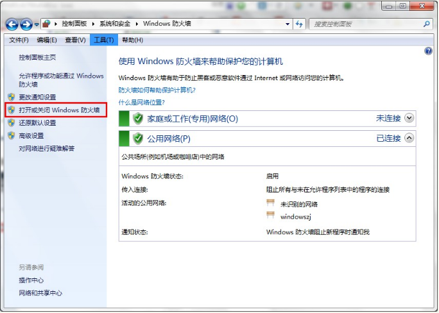Open 高级设置 link
The height and width of the screenshot is (313, 439).
coord(31,136)
